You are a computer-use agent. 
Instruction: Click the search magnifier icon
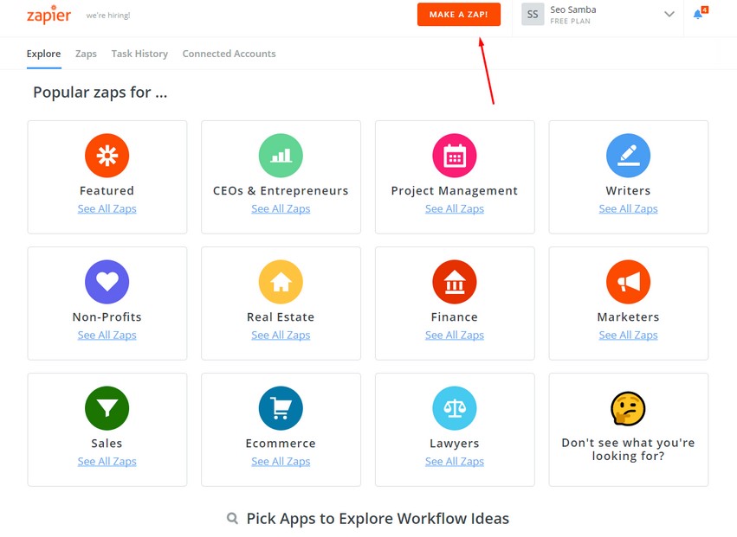pos(232,518)
